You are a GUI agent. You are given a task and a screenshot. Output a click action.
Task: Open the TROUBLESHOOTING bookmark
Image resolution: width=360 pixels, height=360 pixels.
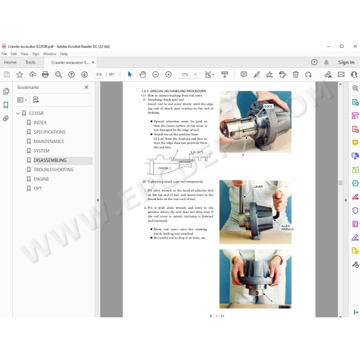click(53, 170)
